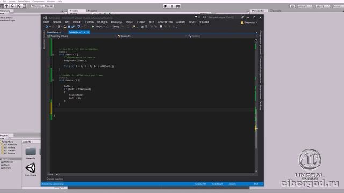Image resolution: width=344 pixels, height=193 pixels.
Task: Open the Владимир account dropdown
Action: coord(249,23)
